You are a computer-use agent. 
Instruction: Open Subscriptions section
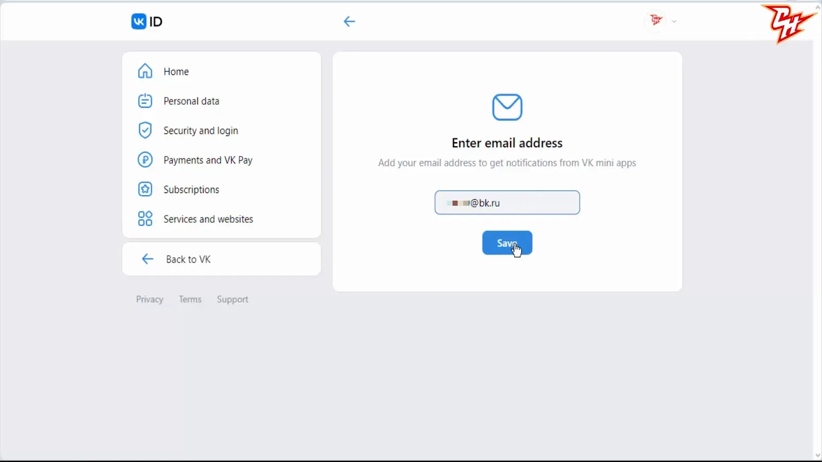pos(221,189)
